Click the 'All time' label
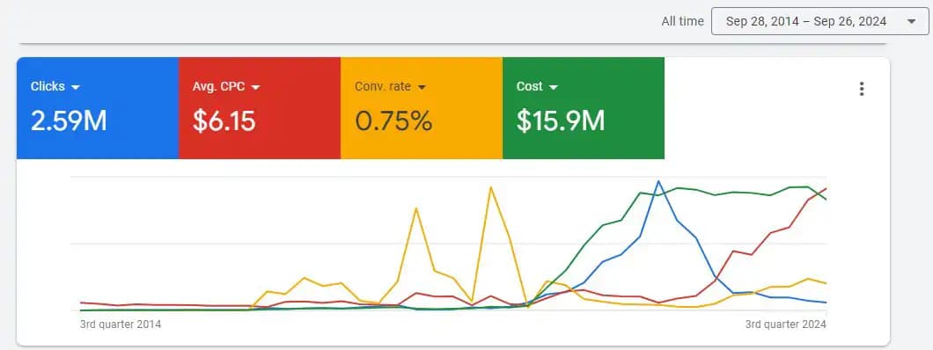The height and width of the screenshot is (350, 933). (682, 21)
